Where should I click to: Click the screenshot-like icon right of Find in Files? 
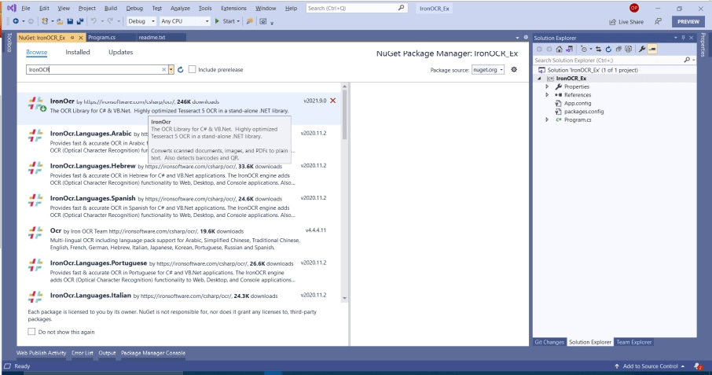(x=263, y=21)
